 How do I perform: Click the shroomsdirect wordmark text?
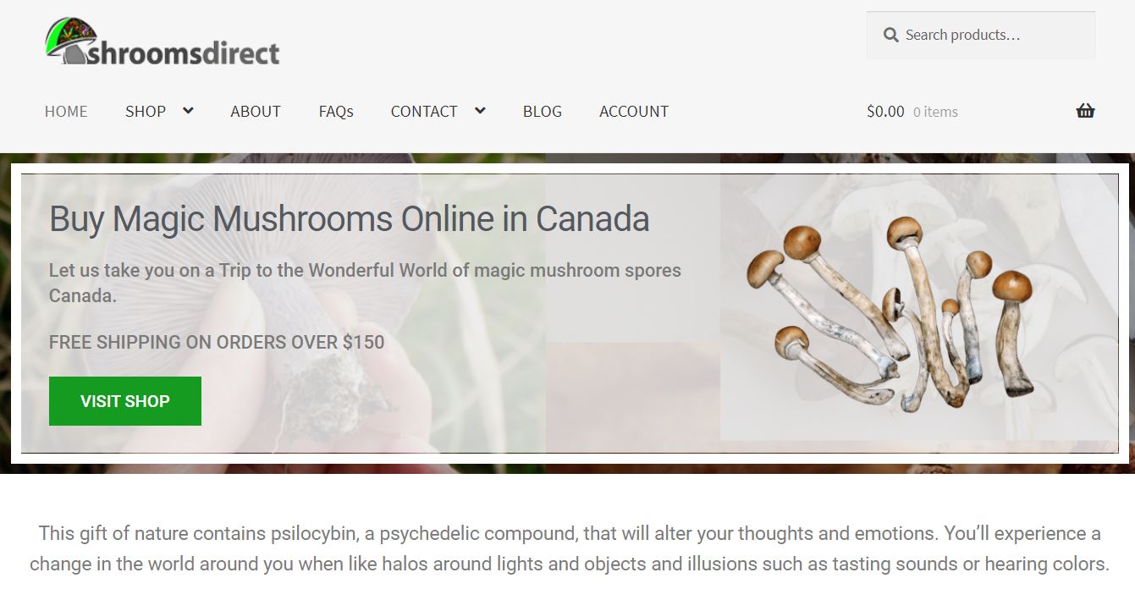tap(183, 52)
